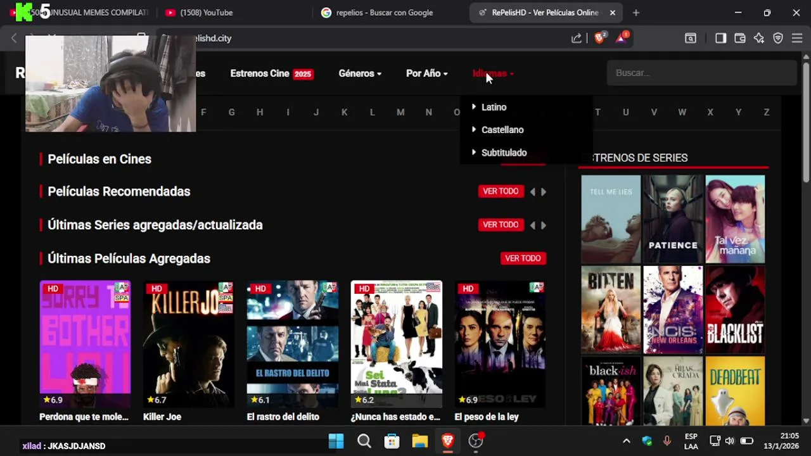Switch to repelios Google search tab
Viewport: 811px width, 456px height.
(x=377, y=13)
